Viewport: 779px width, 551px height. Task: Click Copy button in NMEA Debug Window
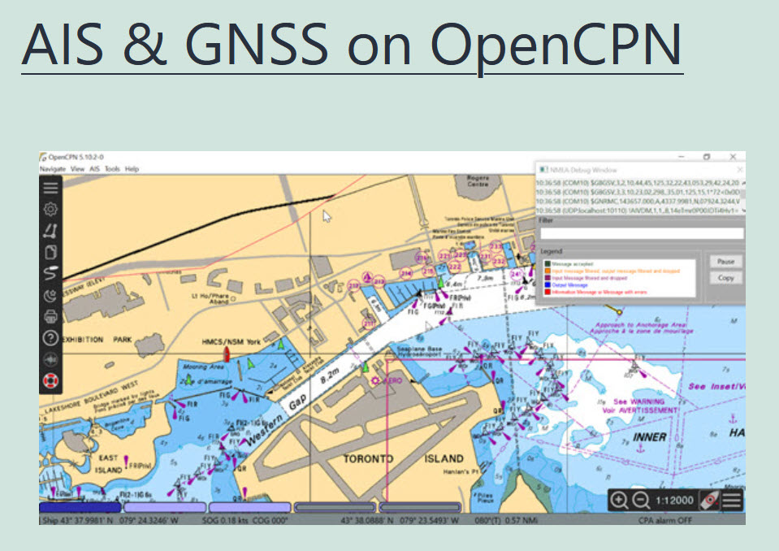[725, 278]
